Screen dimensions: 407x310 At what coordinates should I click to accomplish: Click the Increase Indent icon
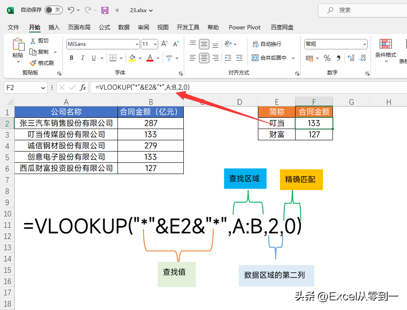[239, 58]
